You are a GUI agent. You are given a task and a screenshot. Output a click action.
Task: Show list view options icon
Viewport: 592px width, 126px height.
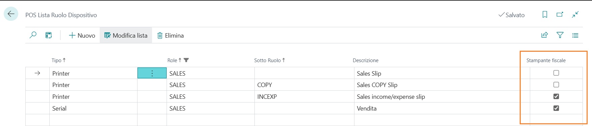pos(575,35)
